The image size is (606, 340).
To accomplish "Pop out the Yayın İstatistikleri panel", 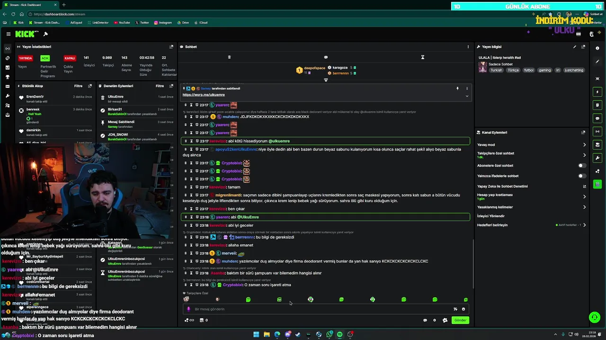I will click(x=171, y=47).
